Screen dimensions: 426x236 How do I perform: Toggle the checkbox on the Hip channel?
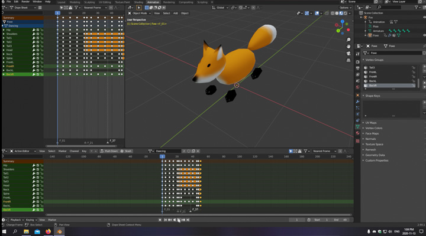37,165
